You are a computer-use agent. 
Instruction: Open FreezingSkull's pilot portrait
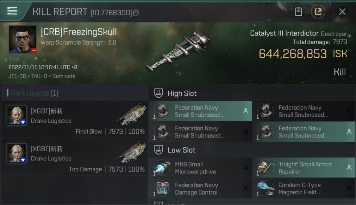(x=22, y=39)
